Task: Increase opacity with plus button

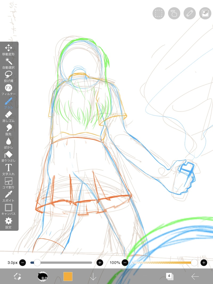Action: 204,262
